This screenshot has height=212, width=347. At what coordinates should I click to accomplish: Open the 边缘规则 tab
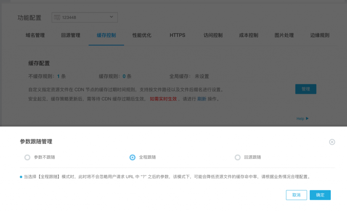coord(320,35)
